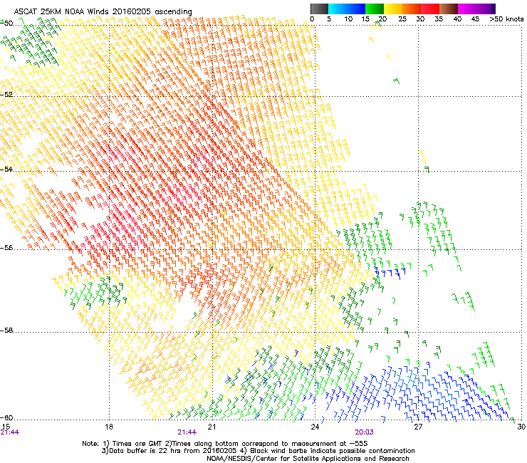This screenshot has height=463, width=527.
Task: Click the 27 longitude axis label
Action: pos(418,427)
